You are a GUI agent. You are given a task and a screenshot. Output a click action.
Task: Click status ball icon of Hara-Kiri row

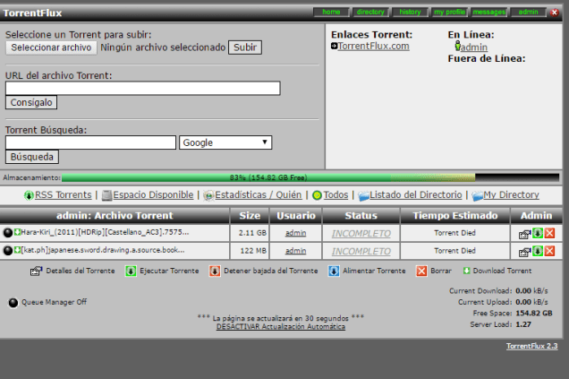(x=8, y=233)
